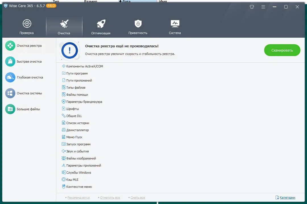This screenshot has height=204, width=307.
Task: Open the Категории link
Action: (287, 197)
